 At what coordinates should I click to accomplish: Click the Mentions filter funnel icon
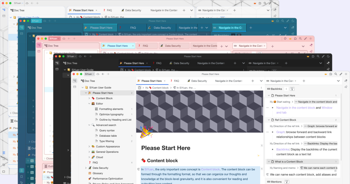click(x=287, y=182)
